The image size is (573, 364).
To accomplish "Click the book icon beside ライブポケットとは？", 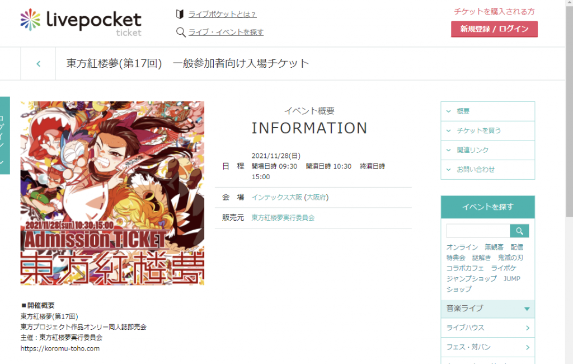I will tap(180, 14).
